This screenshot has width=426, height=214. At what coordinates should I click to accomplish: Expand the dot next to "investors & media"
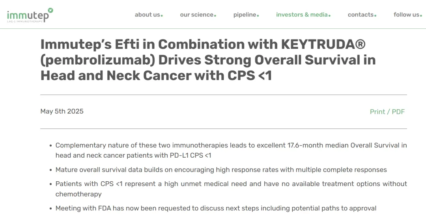pyautogui.click(x=329, y=16)
